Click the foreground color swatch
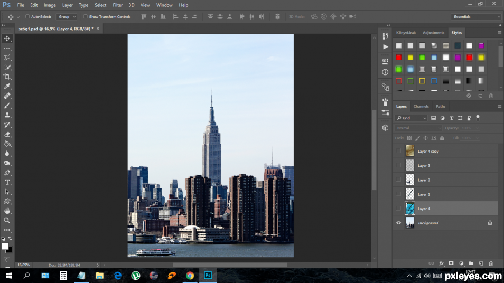504x283 pixels. tap(5, 247)
